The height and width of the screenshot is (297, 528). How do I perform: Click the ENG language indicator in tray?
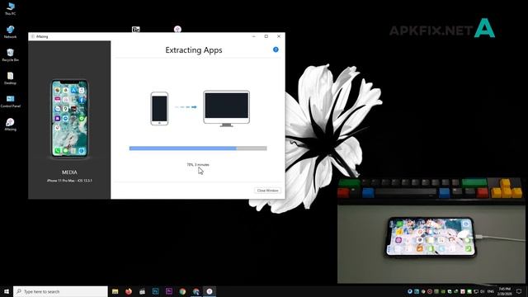(491, 291)
